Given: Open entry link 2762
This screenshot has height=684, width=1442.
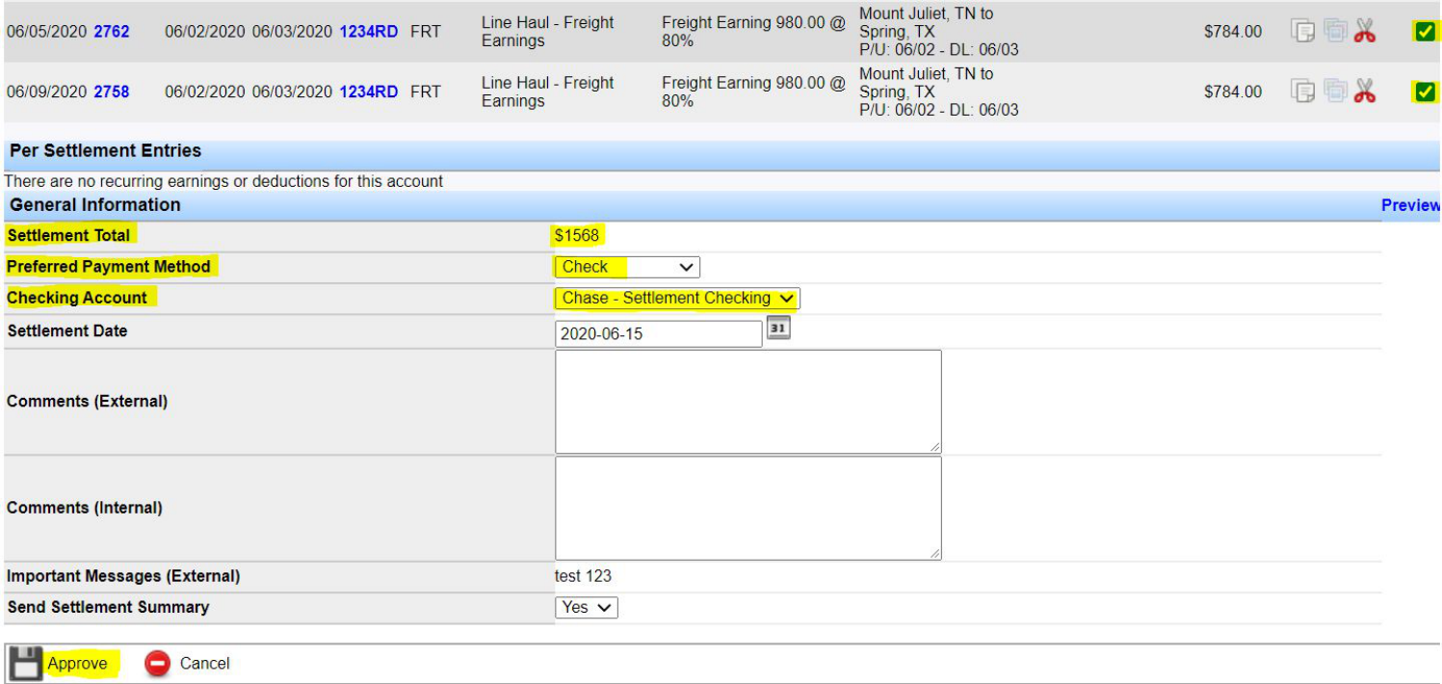Looking at the screenshot, I should [x=112, y=32].
